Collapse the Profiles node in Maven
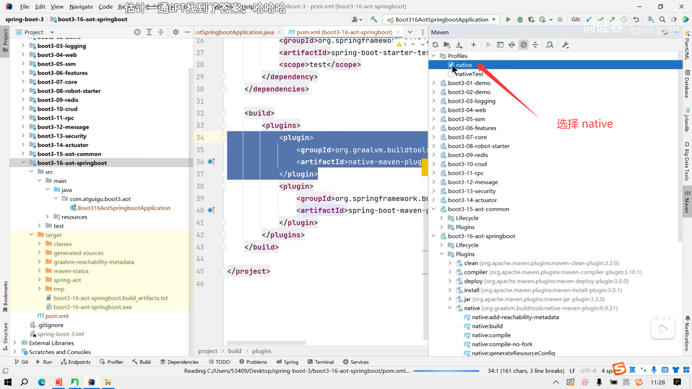 tap(434, 56)
